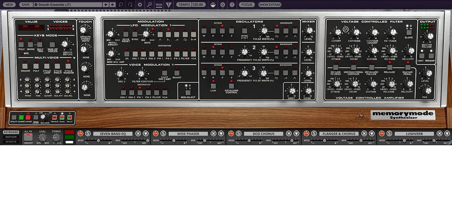Load the next preset with right arrow
The width and height of the screenshot is (452, 216).
(112, 5)
